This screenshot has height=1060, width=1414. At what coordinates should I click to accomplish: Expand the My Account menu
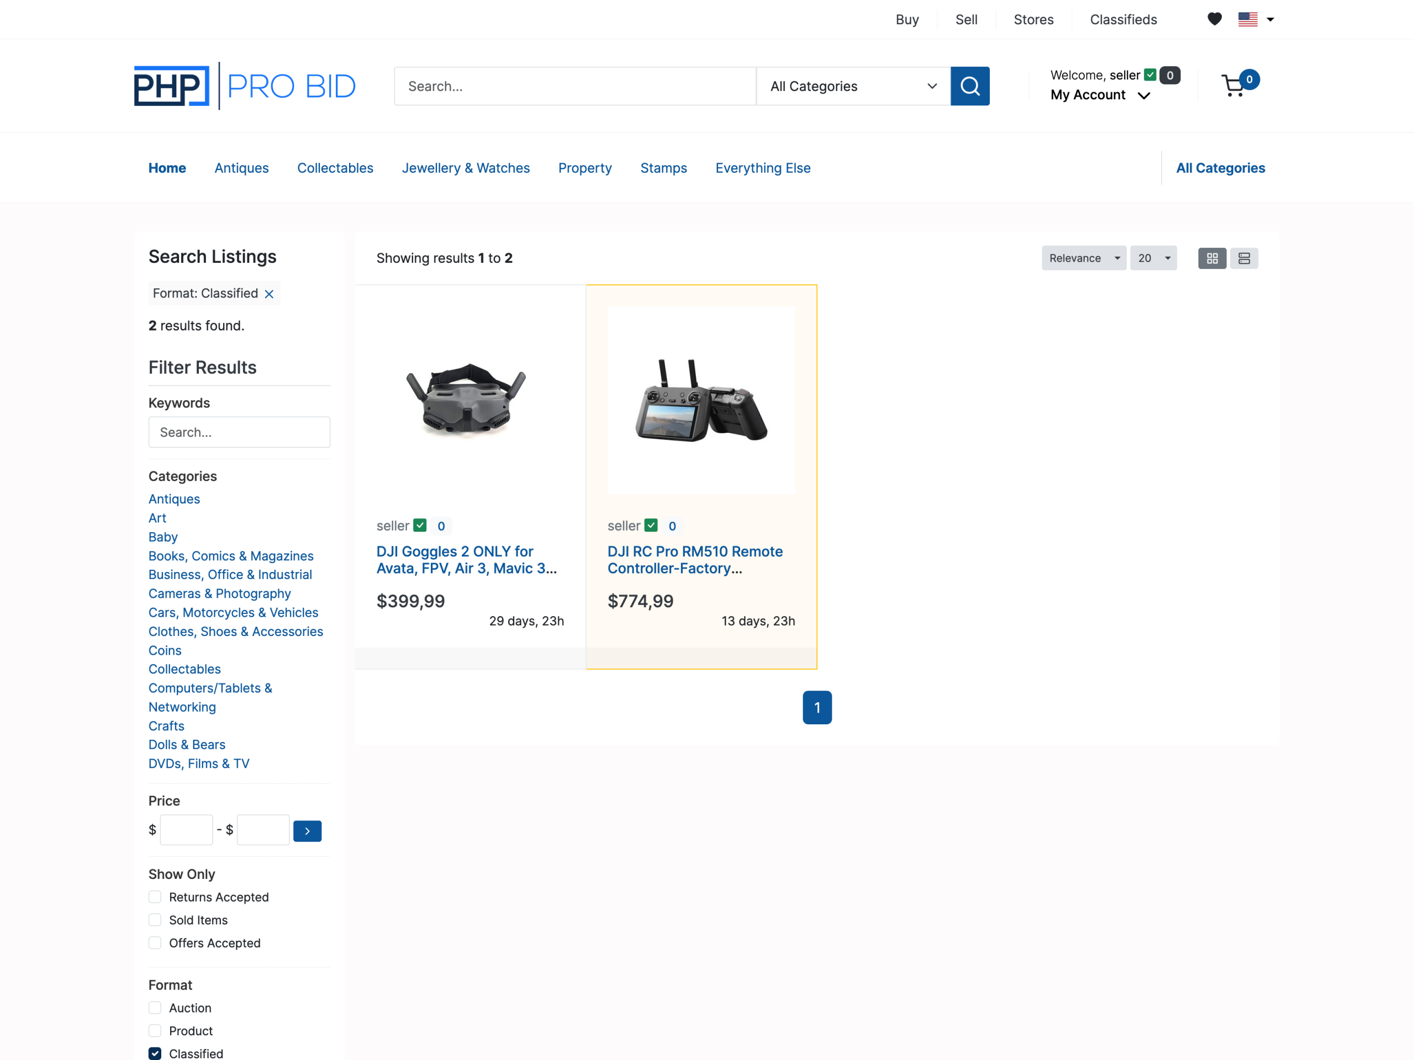[1100, 95]
